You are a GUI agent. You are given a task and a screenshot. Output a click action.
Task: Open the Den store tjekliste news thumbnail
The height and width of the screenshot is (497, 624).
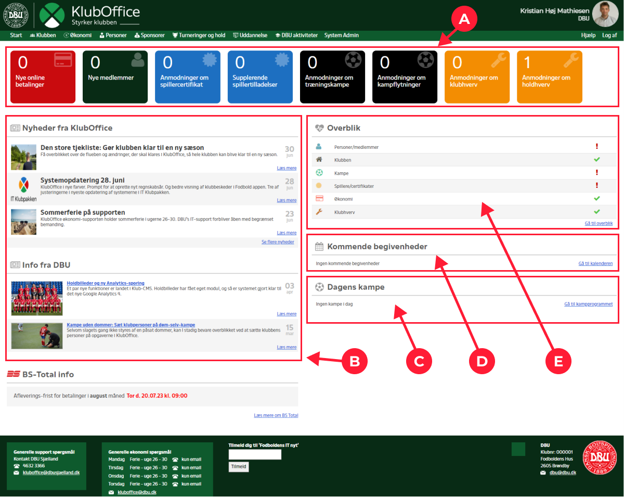pyautogui.click(x=23, y=157)
